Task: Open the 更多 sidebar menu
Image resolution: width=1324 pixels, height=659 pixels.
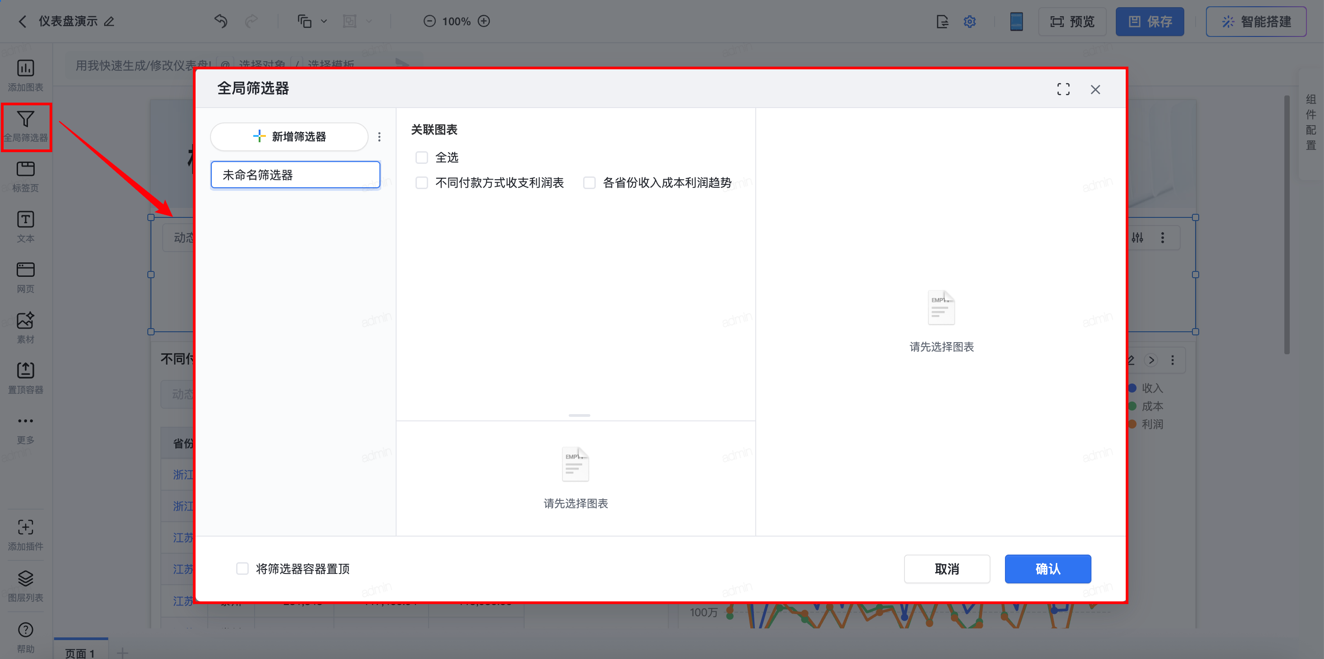Action: [x=25, y=428]
